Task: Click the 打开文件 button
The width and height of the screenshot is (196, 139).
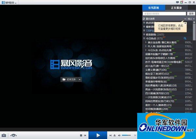Action: 69,79
